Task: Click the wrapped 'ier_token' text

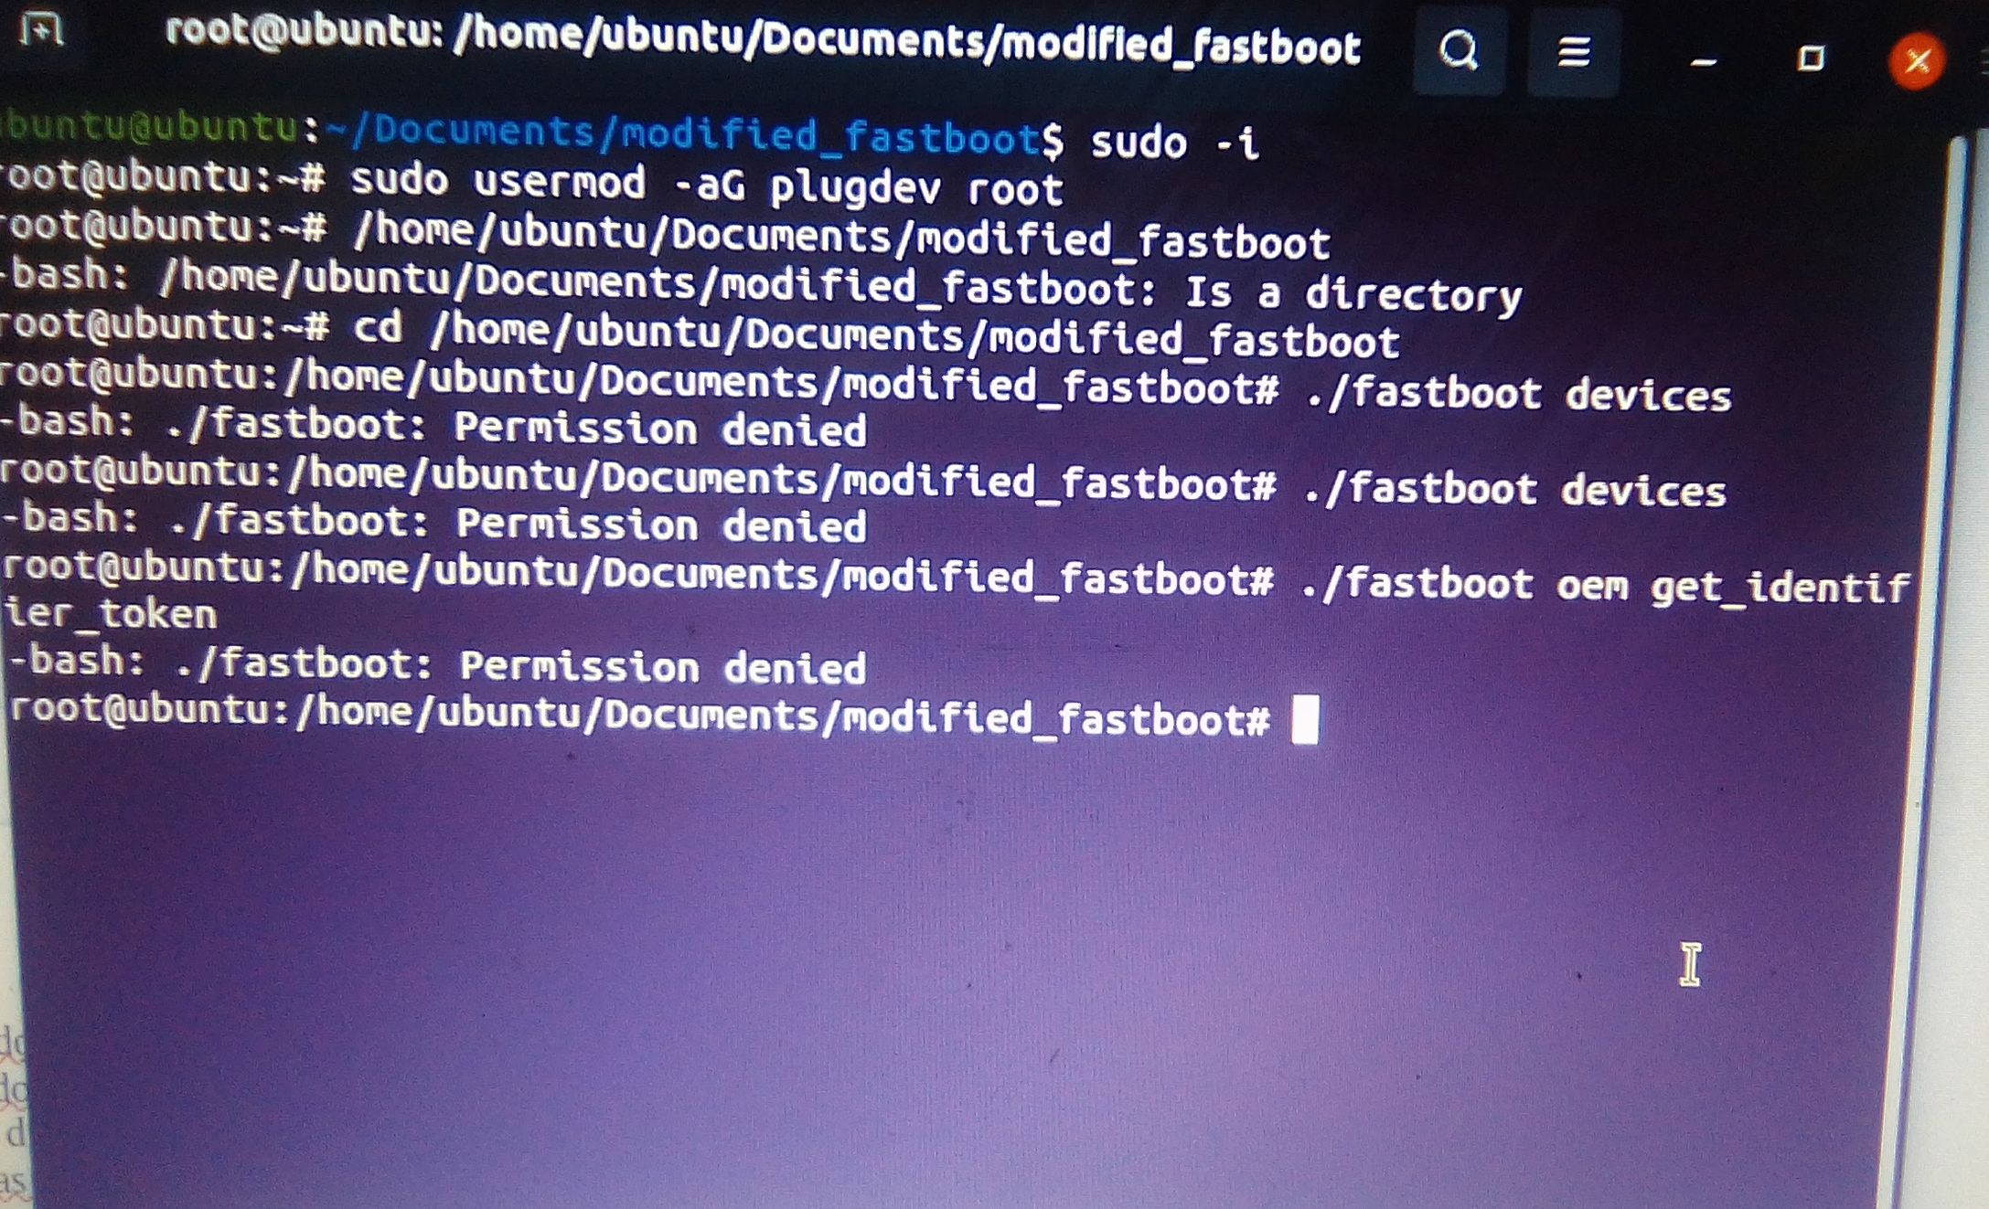Action: [x=110, y=613]
